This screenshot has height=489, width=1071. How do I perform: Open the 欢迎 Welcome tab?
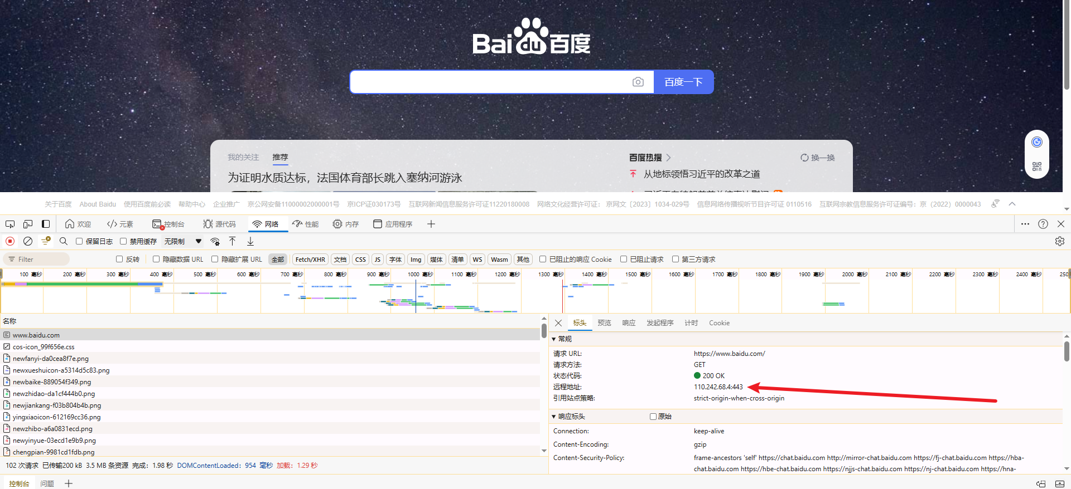coord(78,224)
